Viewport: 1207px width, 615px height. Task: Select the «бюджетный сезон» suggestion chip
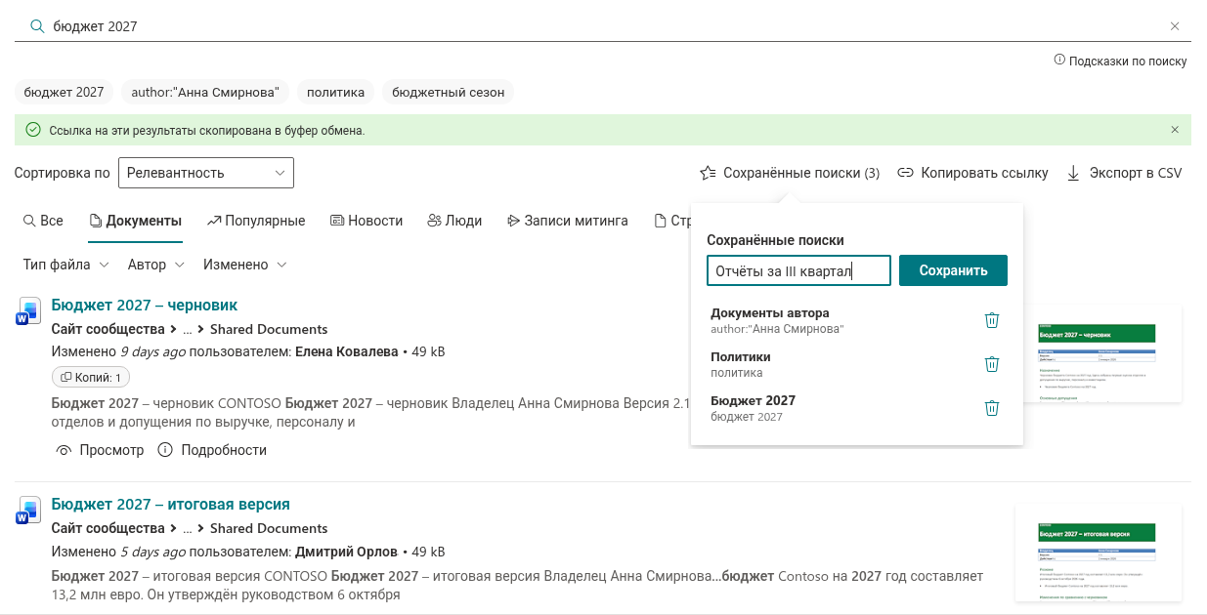click(449, 92)
